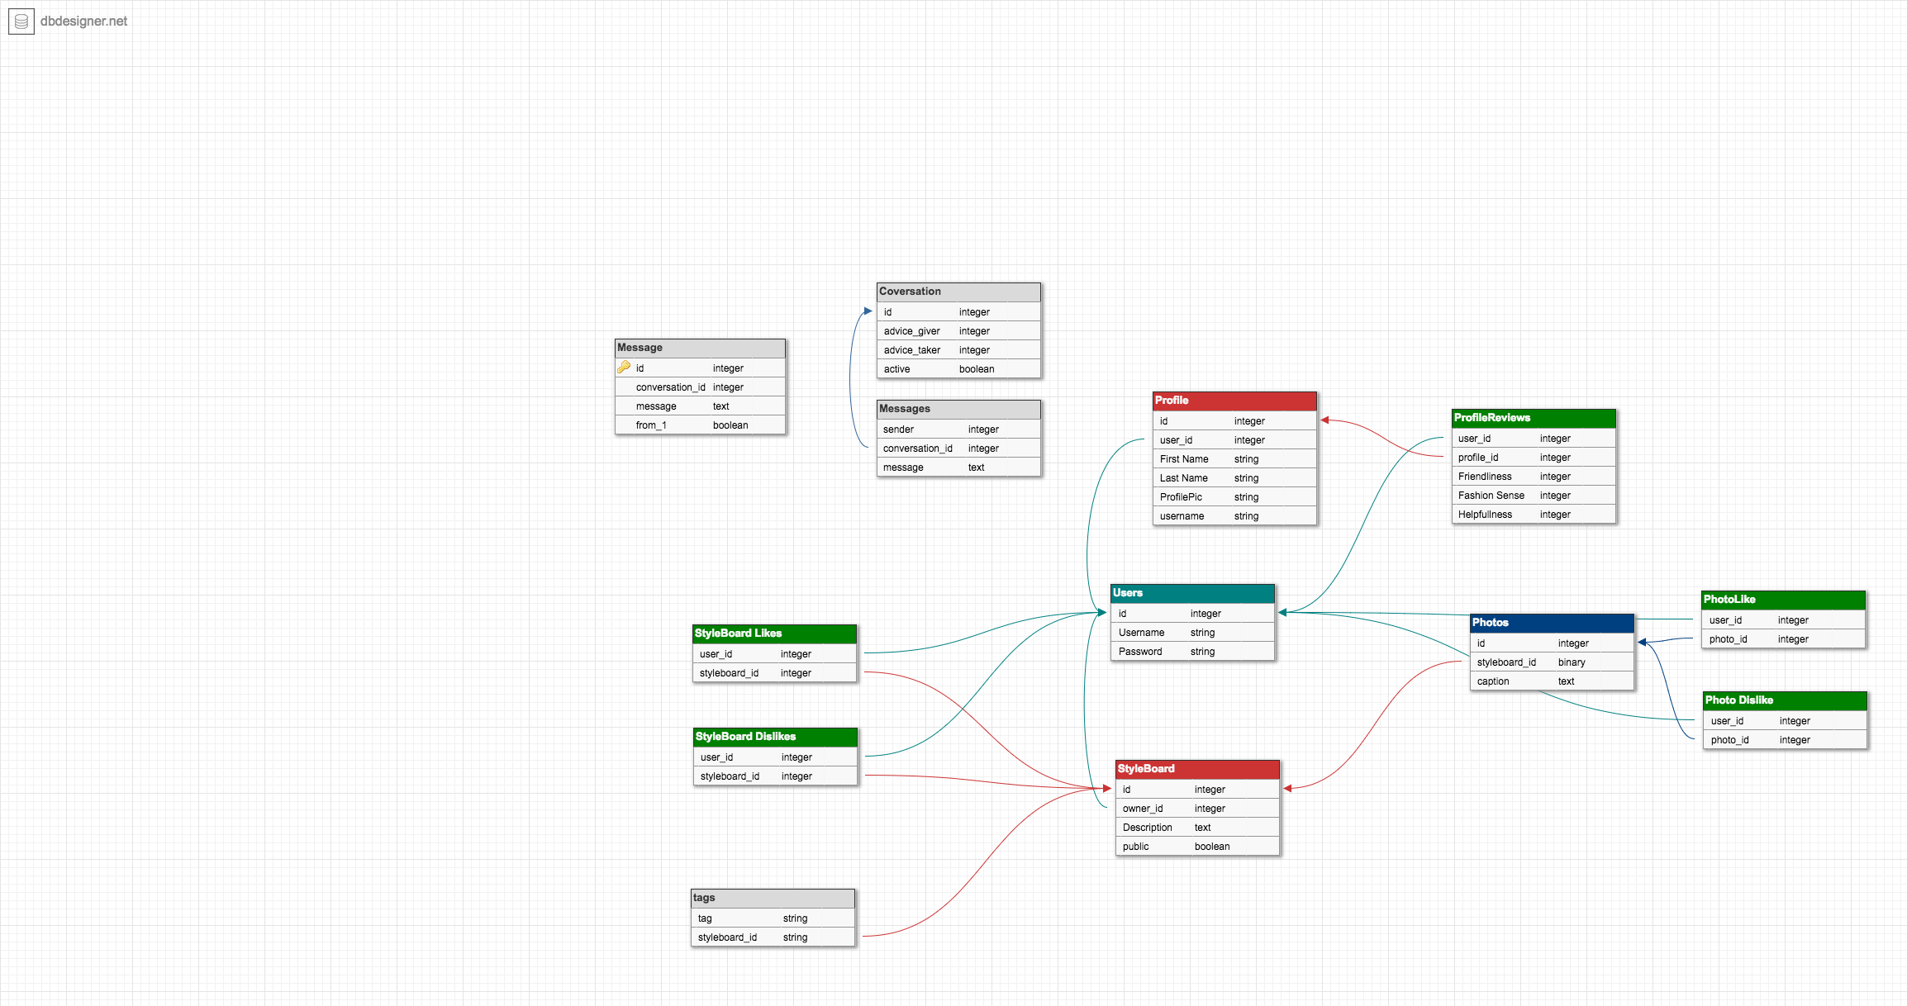Click the StyleBoard Dislikes table header
The image size is (1907, 1006).
click(775, 737)
